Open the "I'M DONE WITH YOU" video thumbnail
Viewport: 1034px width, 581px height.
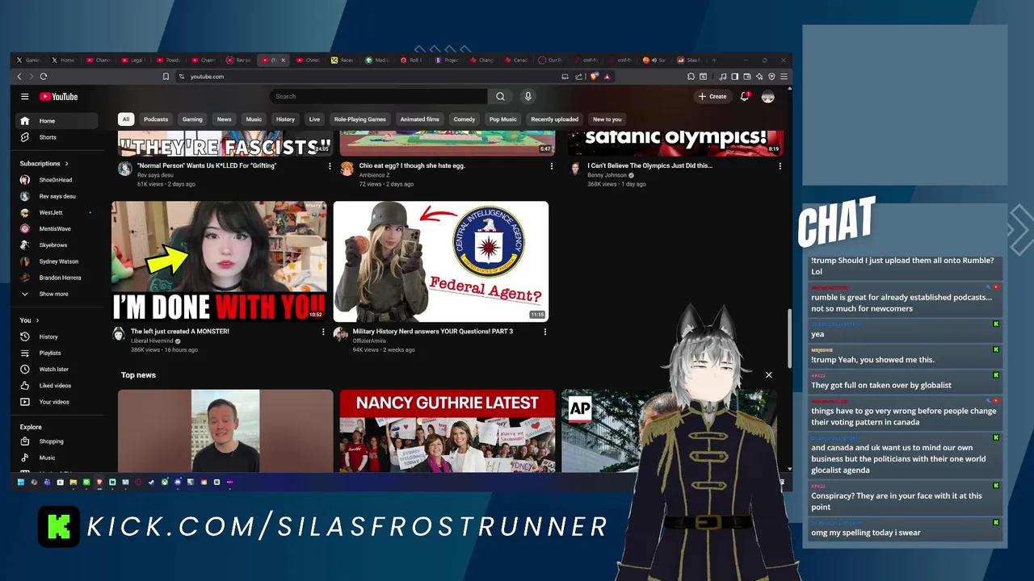219,261
